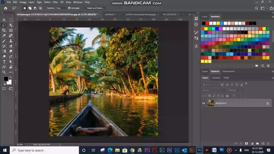Expand the document tabs overflow chevron
The width and height of the screenshot is (274, 154).
(190, 15)
